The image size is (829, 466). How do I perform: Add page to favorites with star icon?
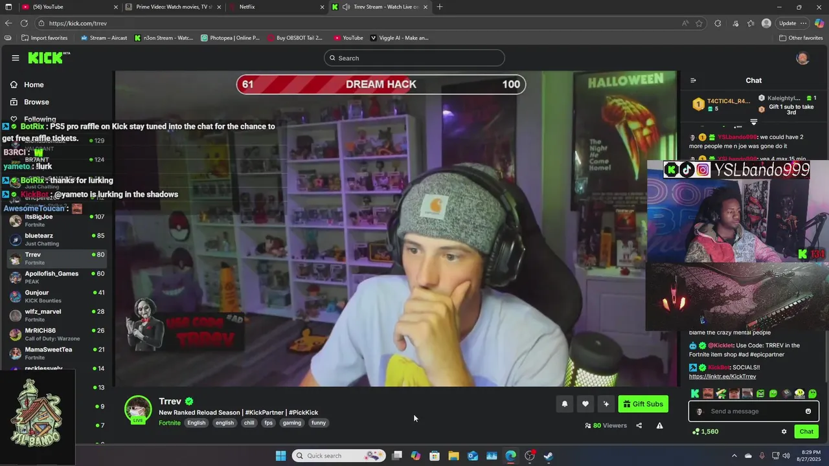[699, 23]
